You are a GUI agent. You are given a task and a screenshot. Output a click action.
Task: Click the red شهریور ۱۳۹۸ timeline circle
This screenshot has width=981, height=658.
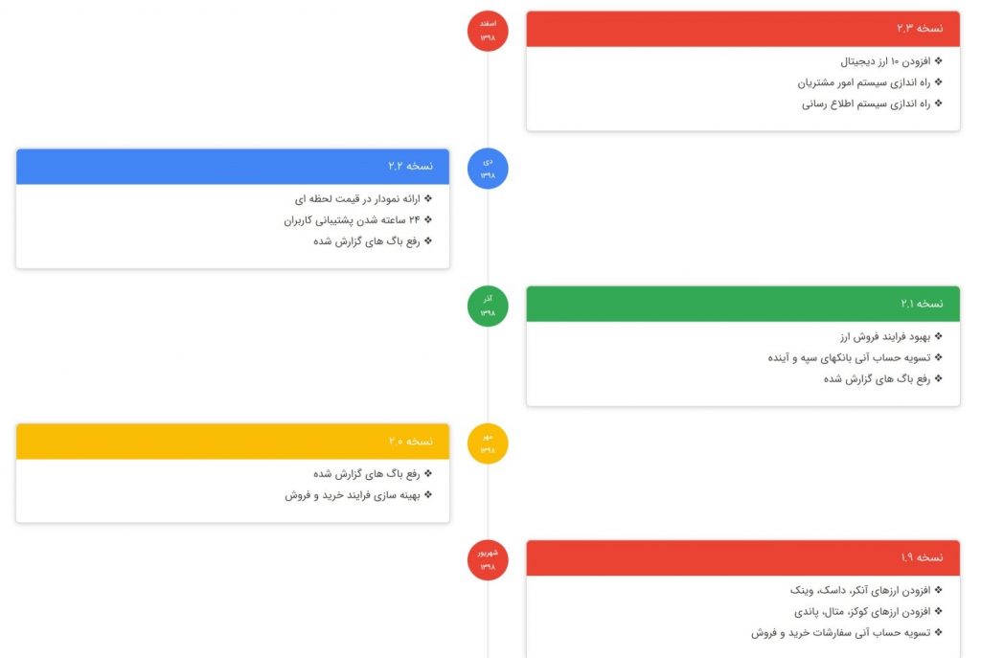(488, 559)
